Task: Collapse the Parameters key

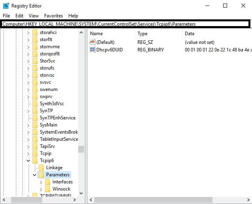Action: coord(34,175)
